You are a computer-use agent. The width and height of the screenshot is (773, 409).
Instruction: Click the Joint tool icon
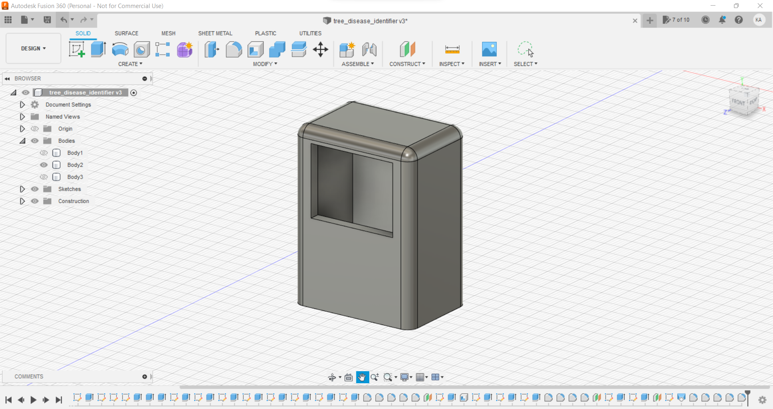tap(369, 49)
